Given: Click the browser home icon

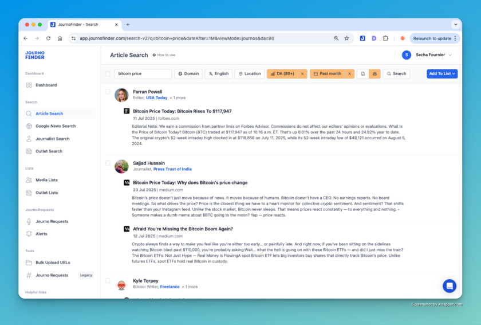Looking at the screenshot, I should (x=60, y=38).
